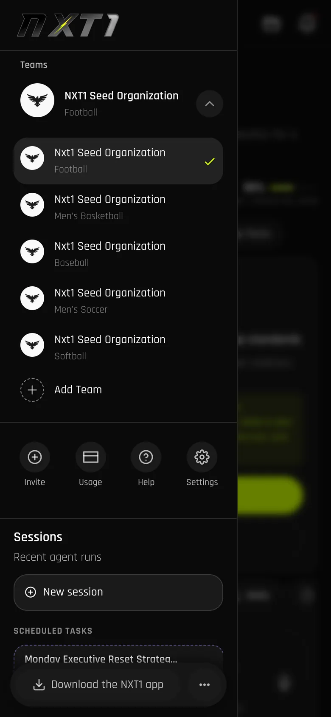Click Download the NXT1 app

98,684
